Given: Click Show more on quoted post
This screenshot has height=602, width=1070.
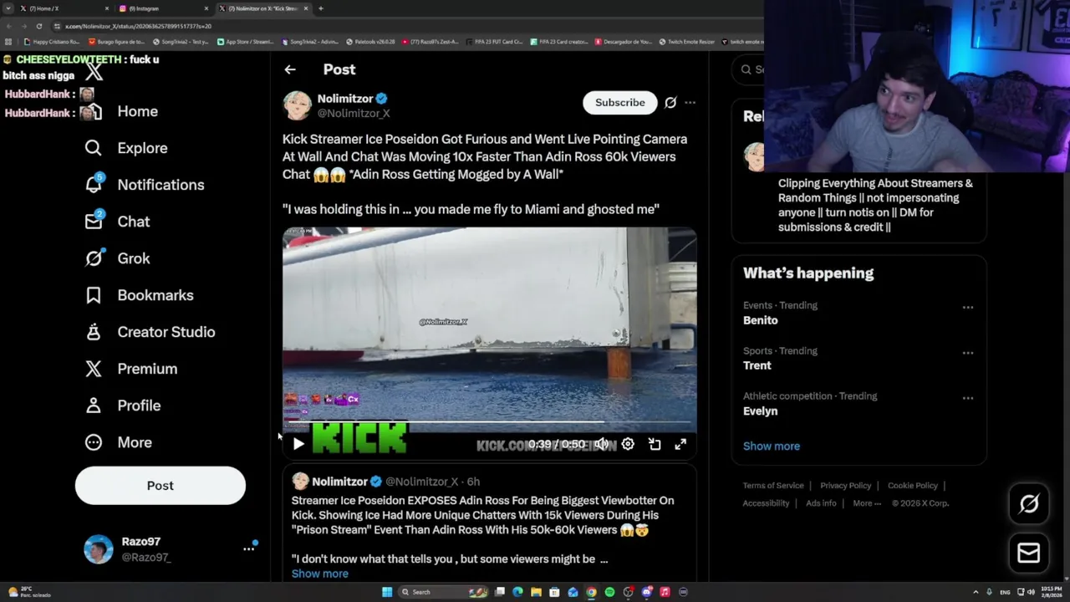Looking at the screenshot, I should click(320, 574).
